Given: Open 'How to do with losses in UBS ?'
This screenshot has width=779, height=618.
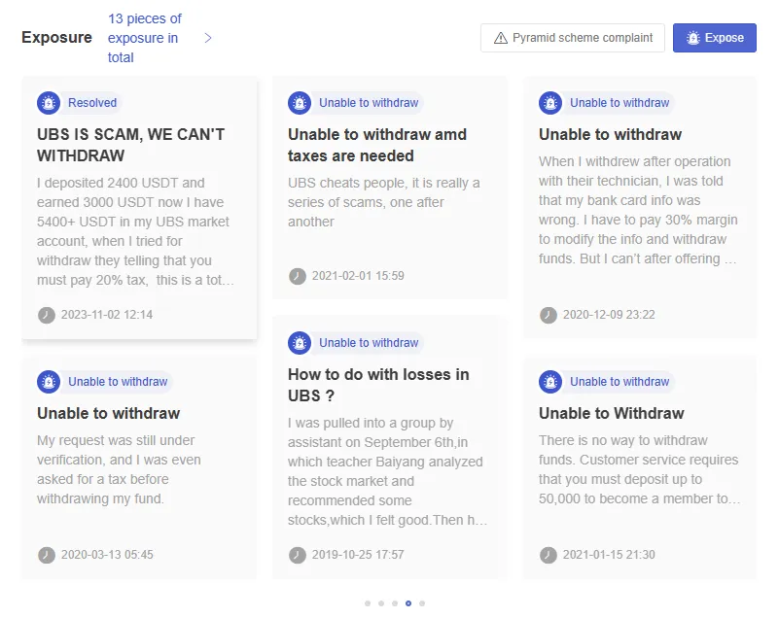Looking at the screenshot, I should pyautogui.click(x=378, y=385).
